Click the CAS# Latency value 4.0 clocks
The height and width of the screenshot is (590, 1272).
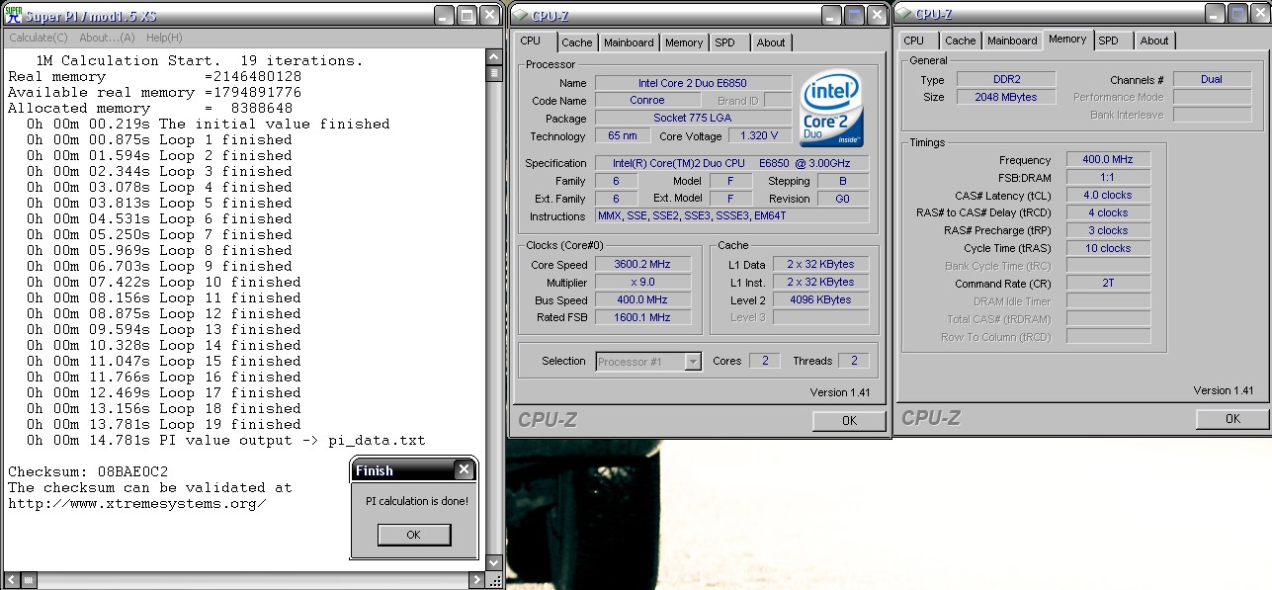coord(1108,196)
